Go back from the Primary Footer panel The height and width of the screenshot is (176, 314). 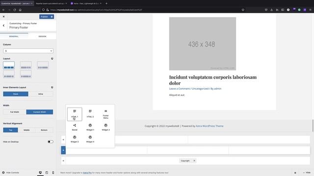tap(3, 25)
